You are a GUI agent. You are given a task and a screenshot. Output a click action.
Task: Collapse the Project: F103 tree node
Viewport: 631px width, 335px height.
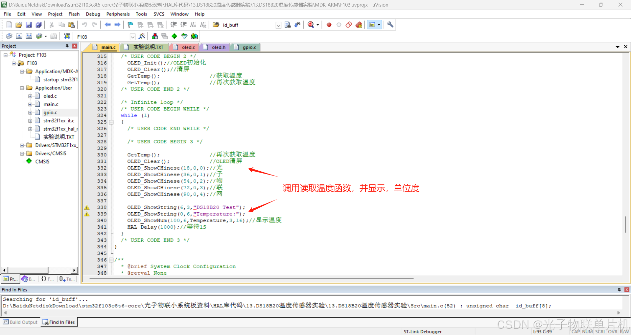point(6,55)
